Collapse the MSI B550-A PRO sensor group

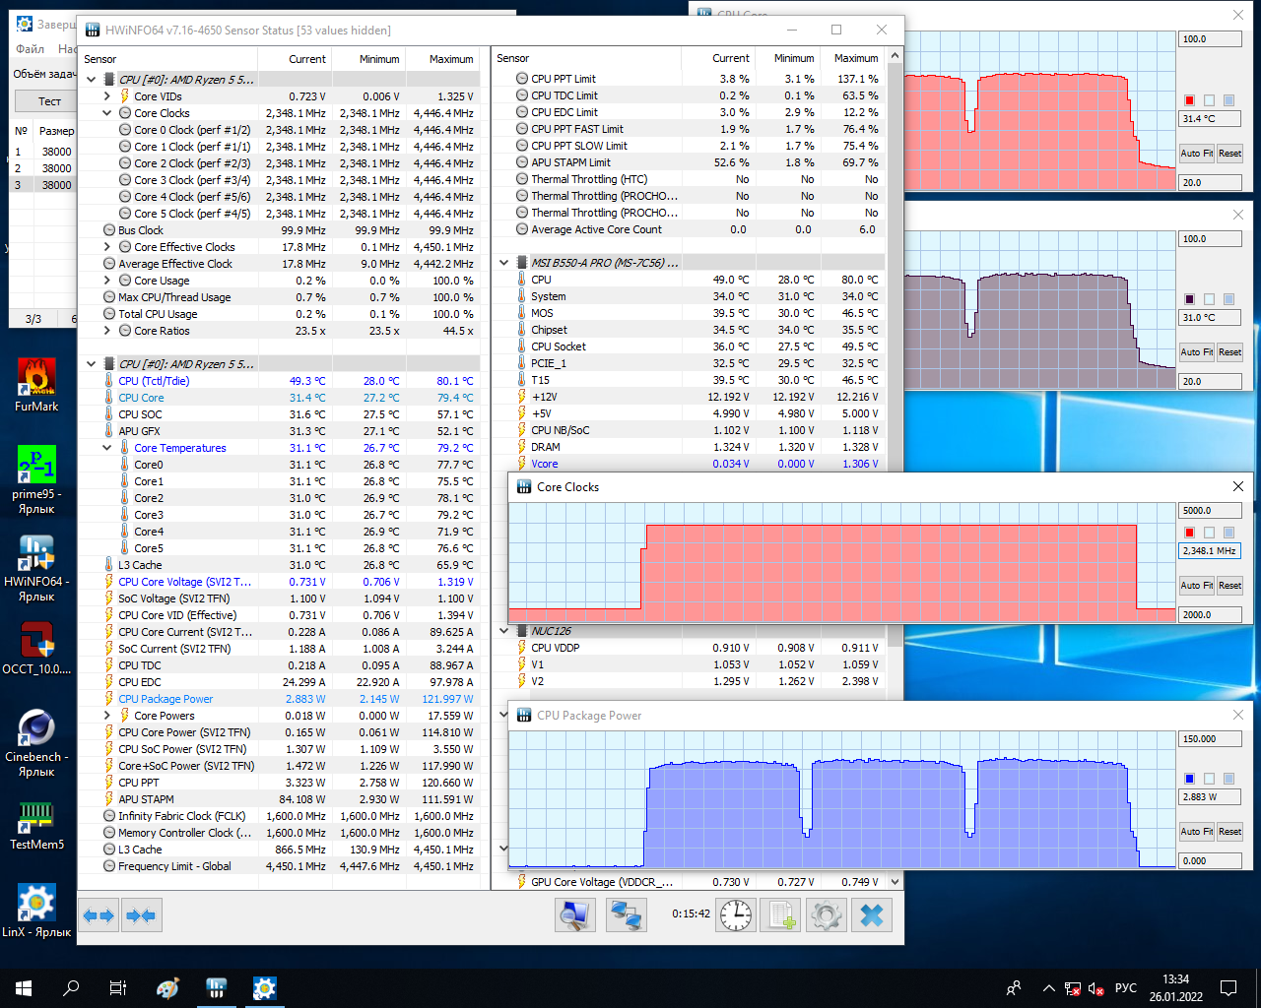[x=504, y=263]
